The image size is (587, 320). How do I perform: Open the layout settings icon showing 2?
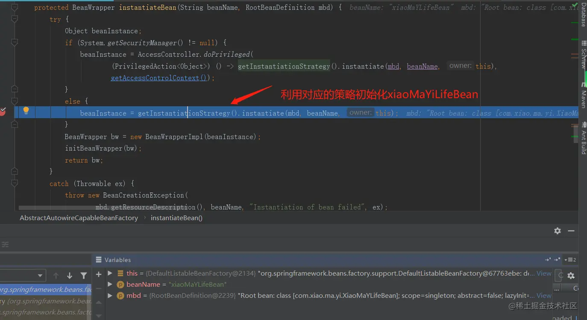(x=570, y=260)
